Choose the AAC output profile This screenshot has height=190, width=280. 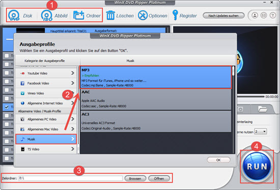pos(156,99)
